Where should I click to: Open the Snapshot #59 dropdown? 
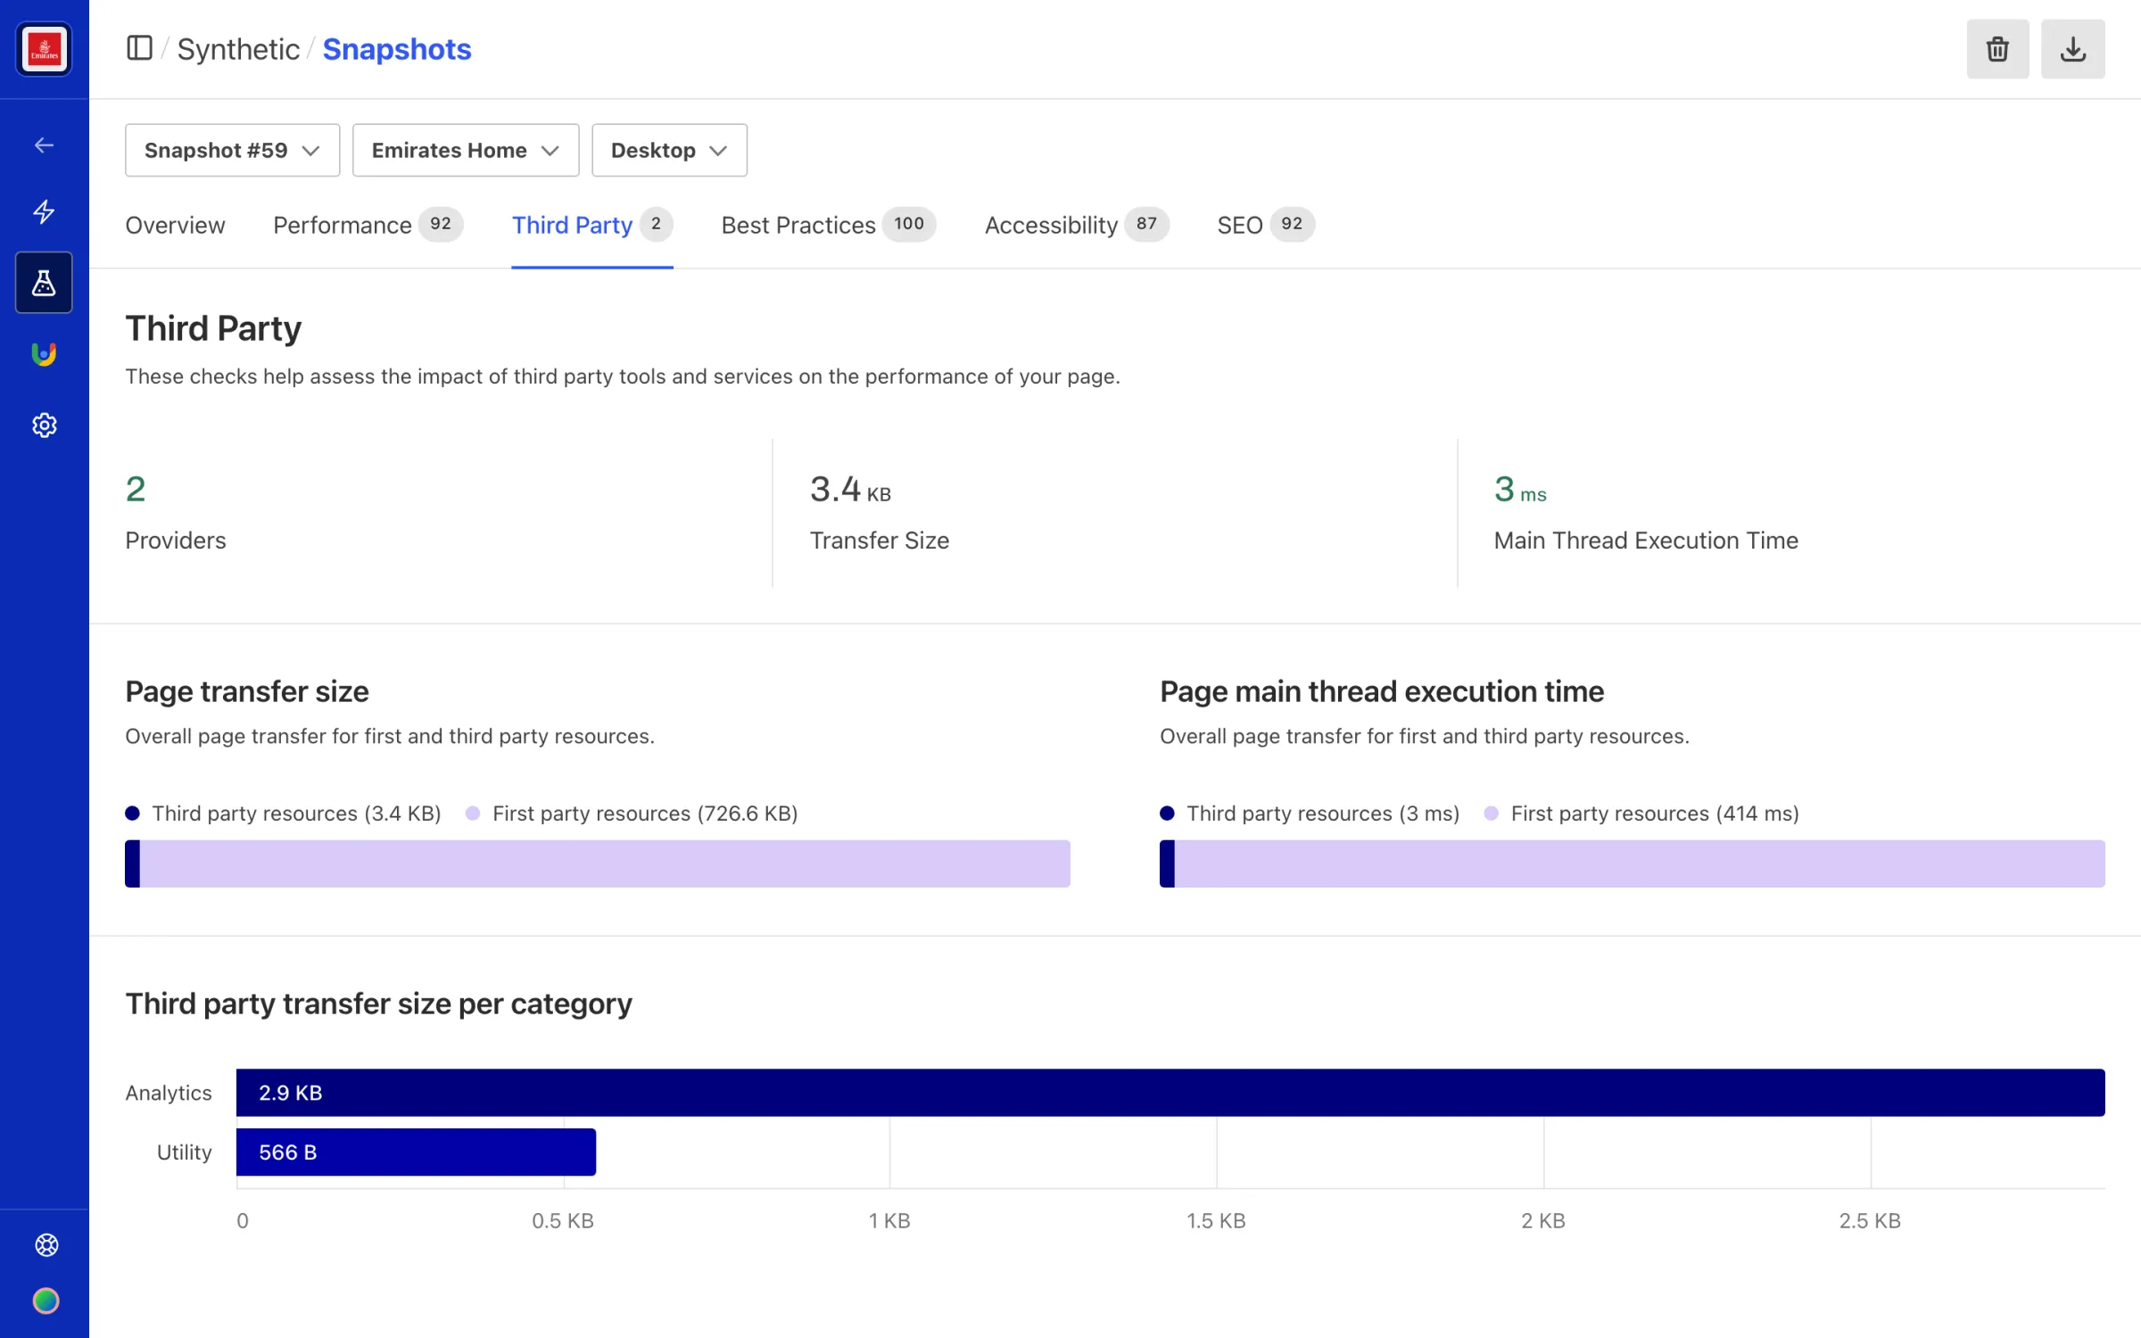[233, 150]
